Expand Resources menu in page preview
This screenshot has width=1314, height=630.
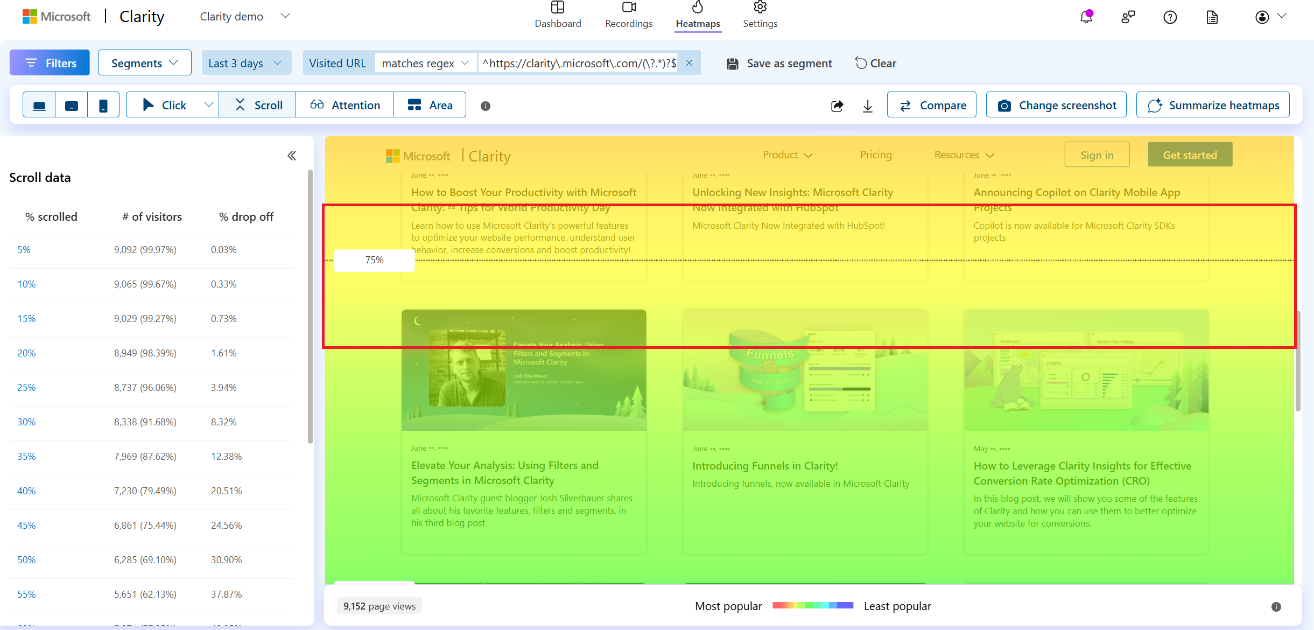(964, 155)
